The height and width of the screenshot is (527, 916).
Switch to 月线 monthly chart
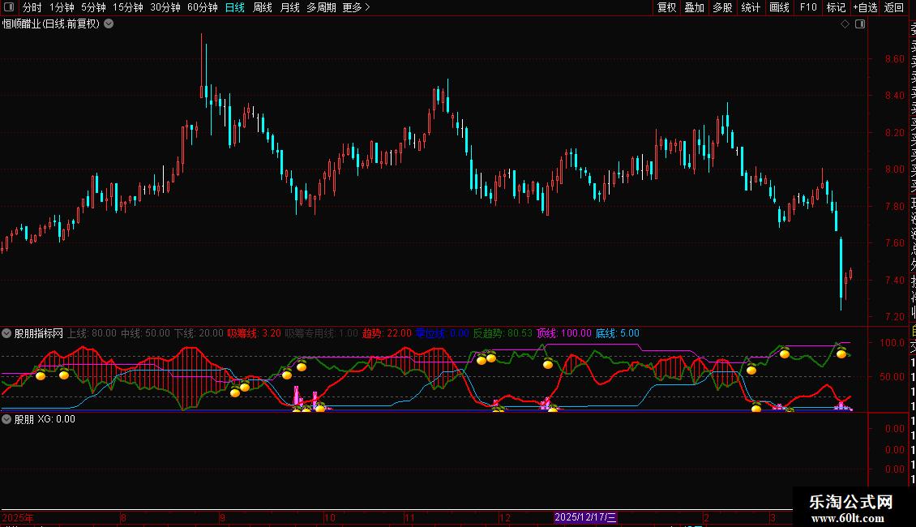(x=290, y=7)
